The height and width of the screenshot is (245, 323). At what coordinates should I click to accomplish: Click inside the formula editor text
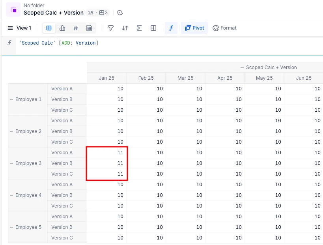pyautogui.click(x=59, y=43)
